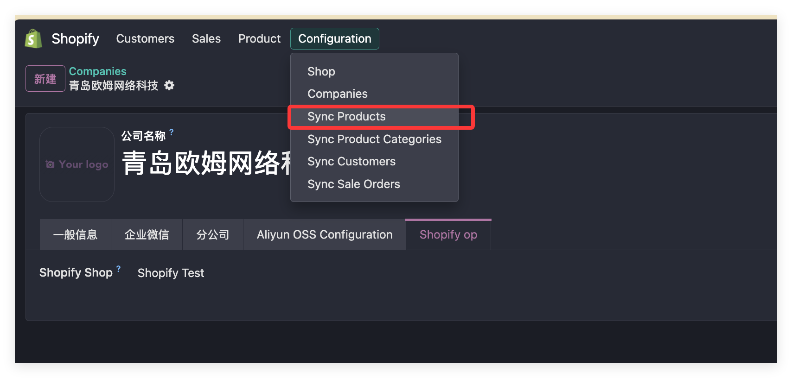
Task: Click the camera icon in Your logo placeholder
Action: tap(50, 164)
